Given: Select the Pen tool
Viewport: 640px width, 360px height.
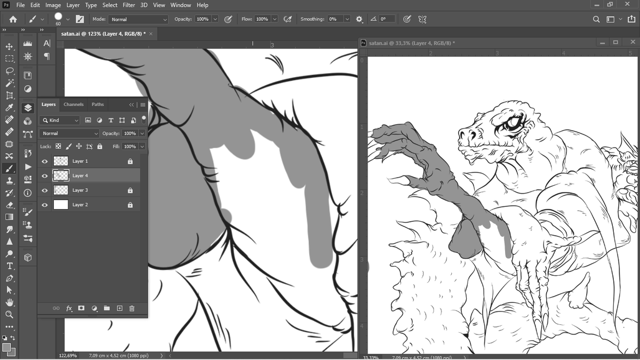Looking at the screenshot, I should [x=10, y=278].
